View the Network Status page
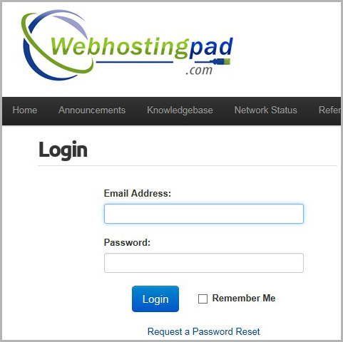 266,110
